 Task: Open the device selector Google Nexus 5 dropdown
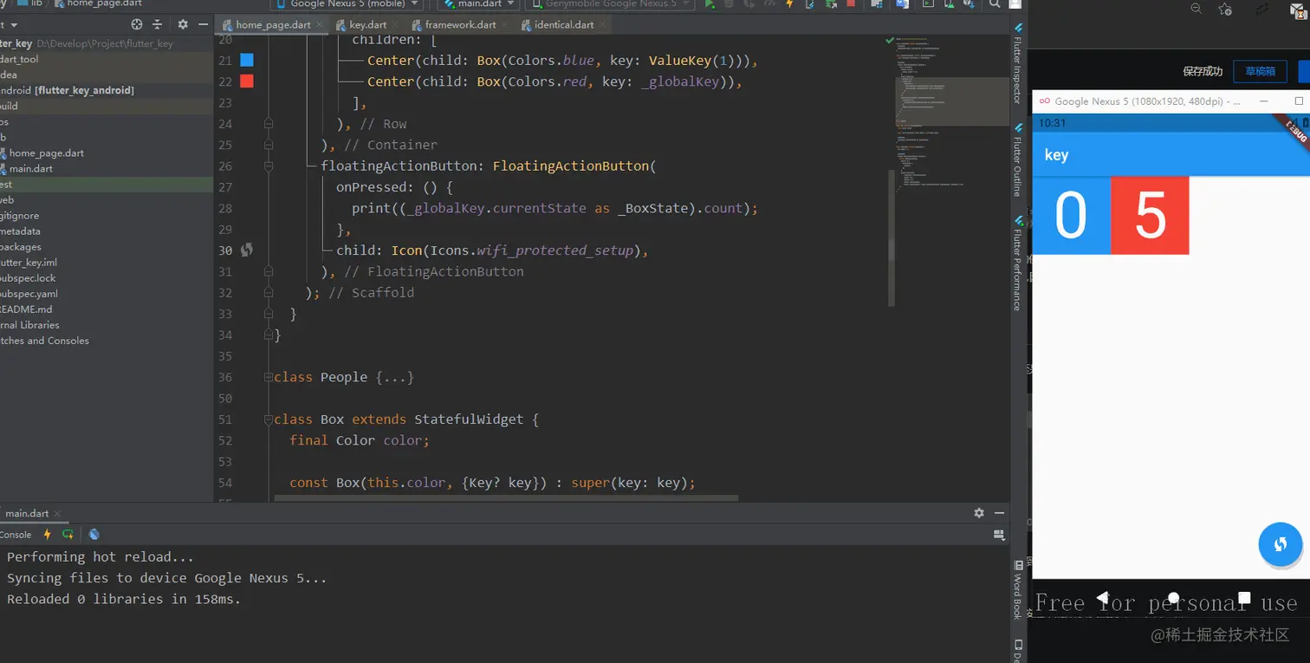click(345, 4)
